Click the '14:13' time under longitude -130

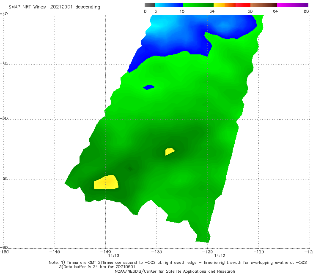tap(220, 256)
